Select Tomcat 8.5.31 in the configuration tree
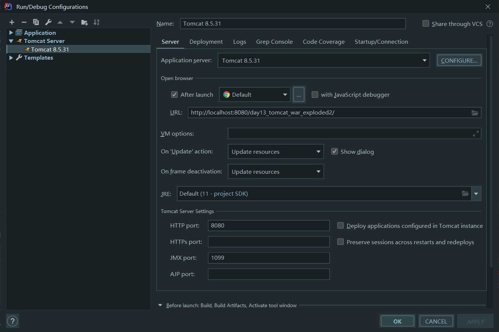The image size is (499, 332). point(79,49)
